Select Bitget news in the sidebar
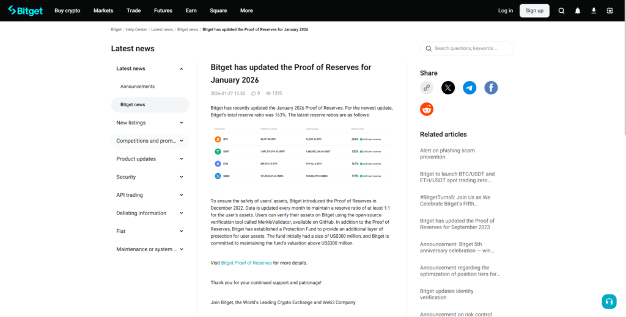Viewport: 626px width, 317px height. (150, 105)
